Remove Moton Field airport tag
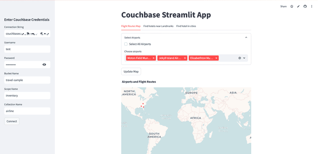Screen dimensions: 318x154 (153, 58)
